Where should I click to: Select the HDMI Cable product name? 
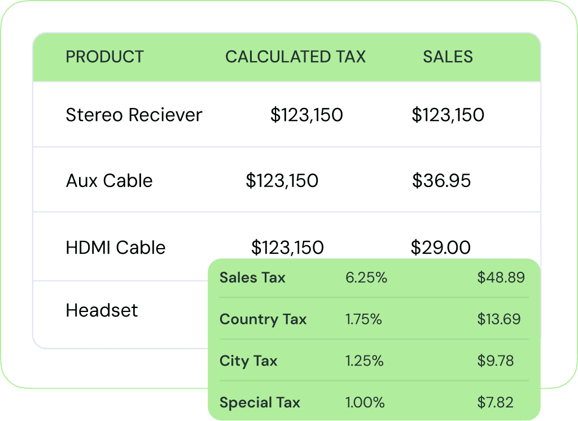(116, 248)
